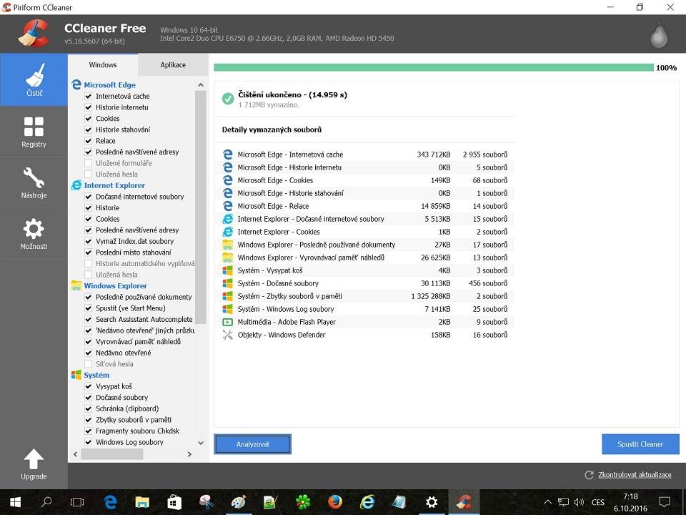Toggle Vymaž Index.dat soubory checkbox
686x515 pixels.
coord(89,241)
